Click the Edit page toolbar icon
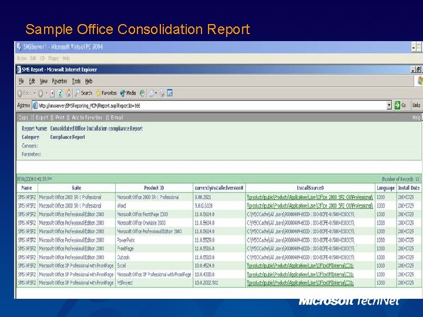The width and height of the screenshot is (423, 317). pos(170,93)
